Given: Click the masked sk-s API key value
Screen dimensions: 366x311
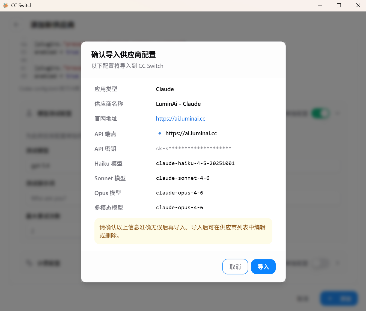Looking at the screenshot, I should tap(194, 148).
